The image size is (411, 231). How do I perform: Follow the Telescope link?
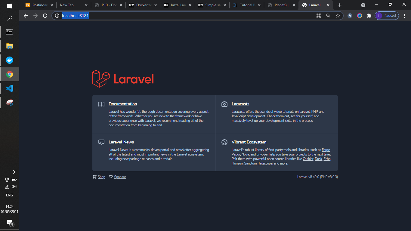(265, 163)
